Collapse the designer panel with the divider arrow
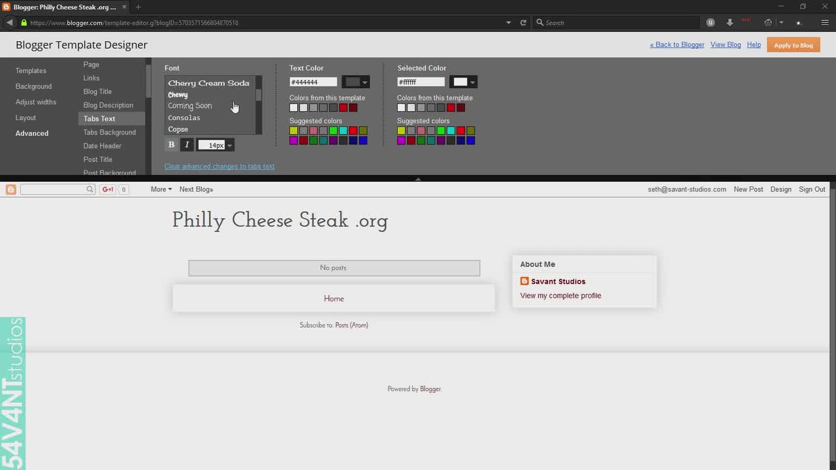The image size is (836, 470). pyautogui.click(x=418, y=178)
